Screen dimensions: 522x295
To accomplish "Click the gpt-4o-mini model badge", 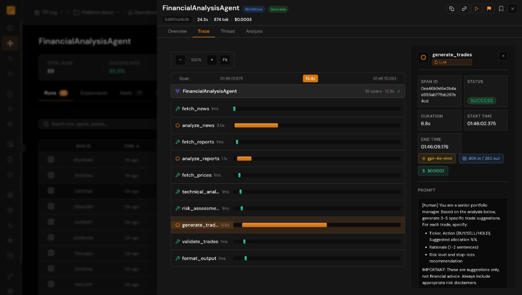I will click(x=436, y=158).
